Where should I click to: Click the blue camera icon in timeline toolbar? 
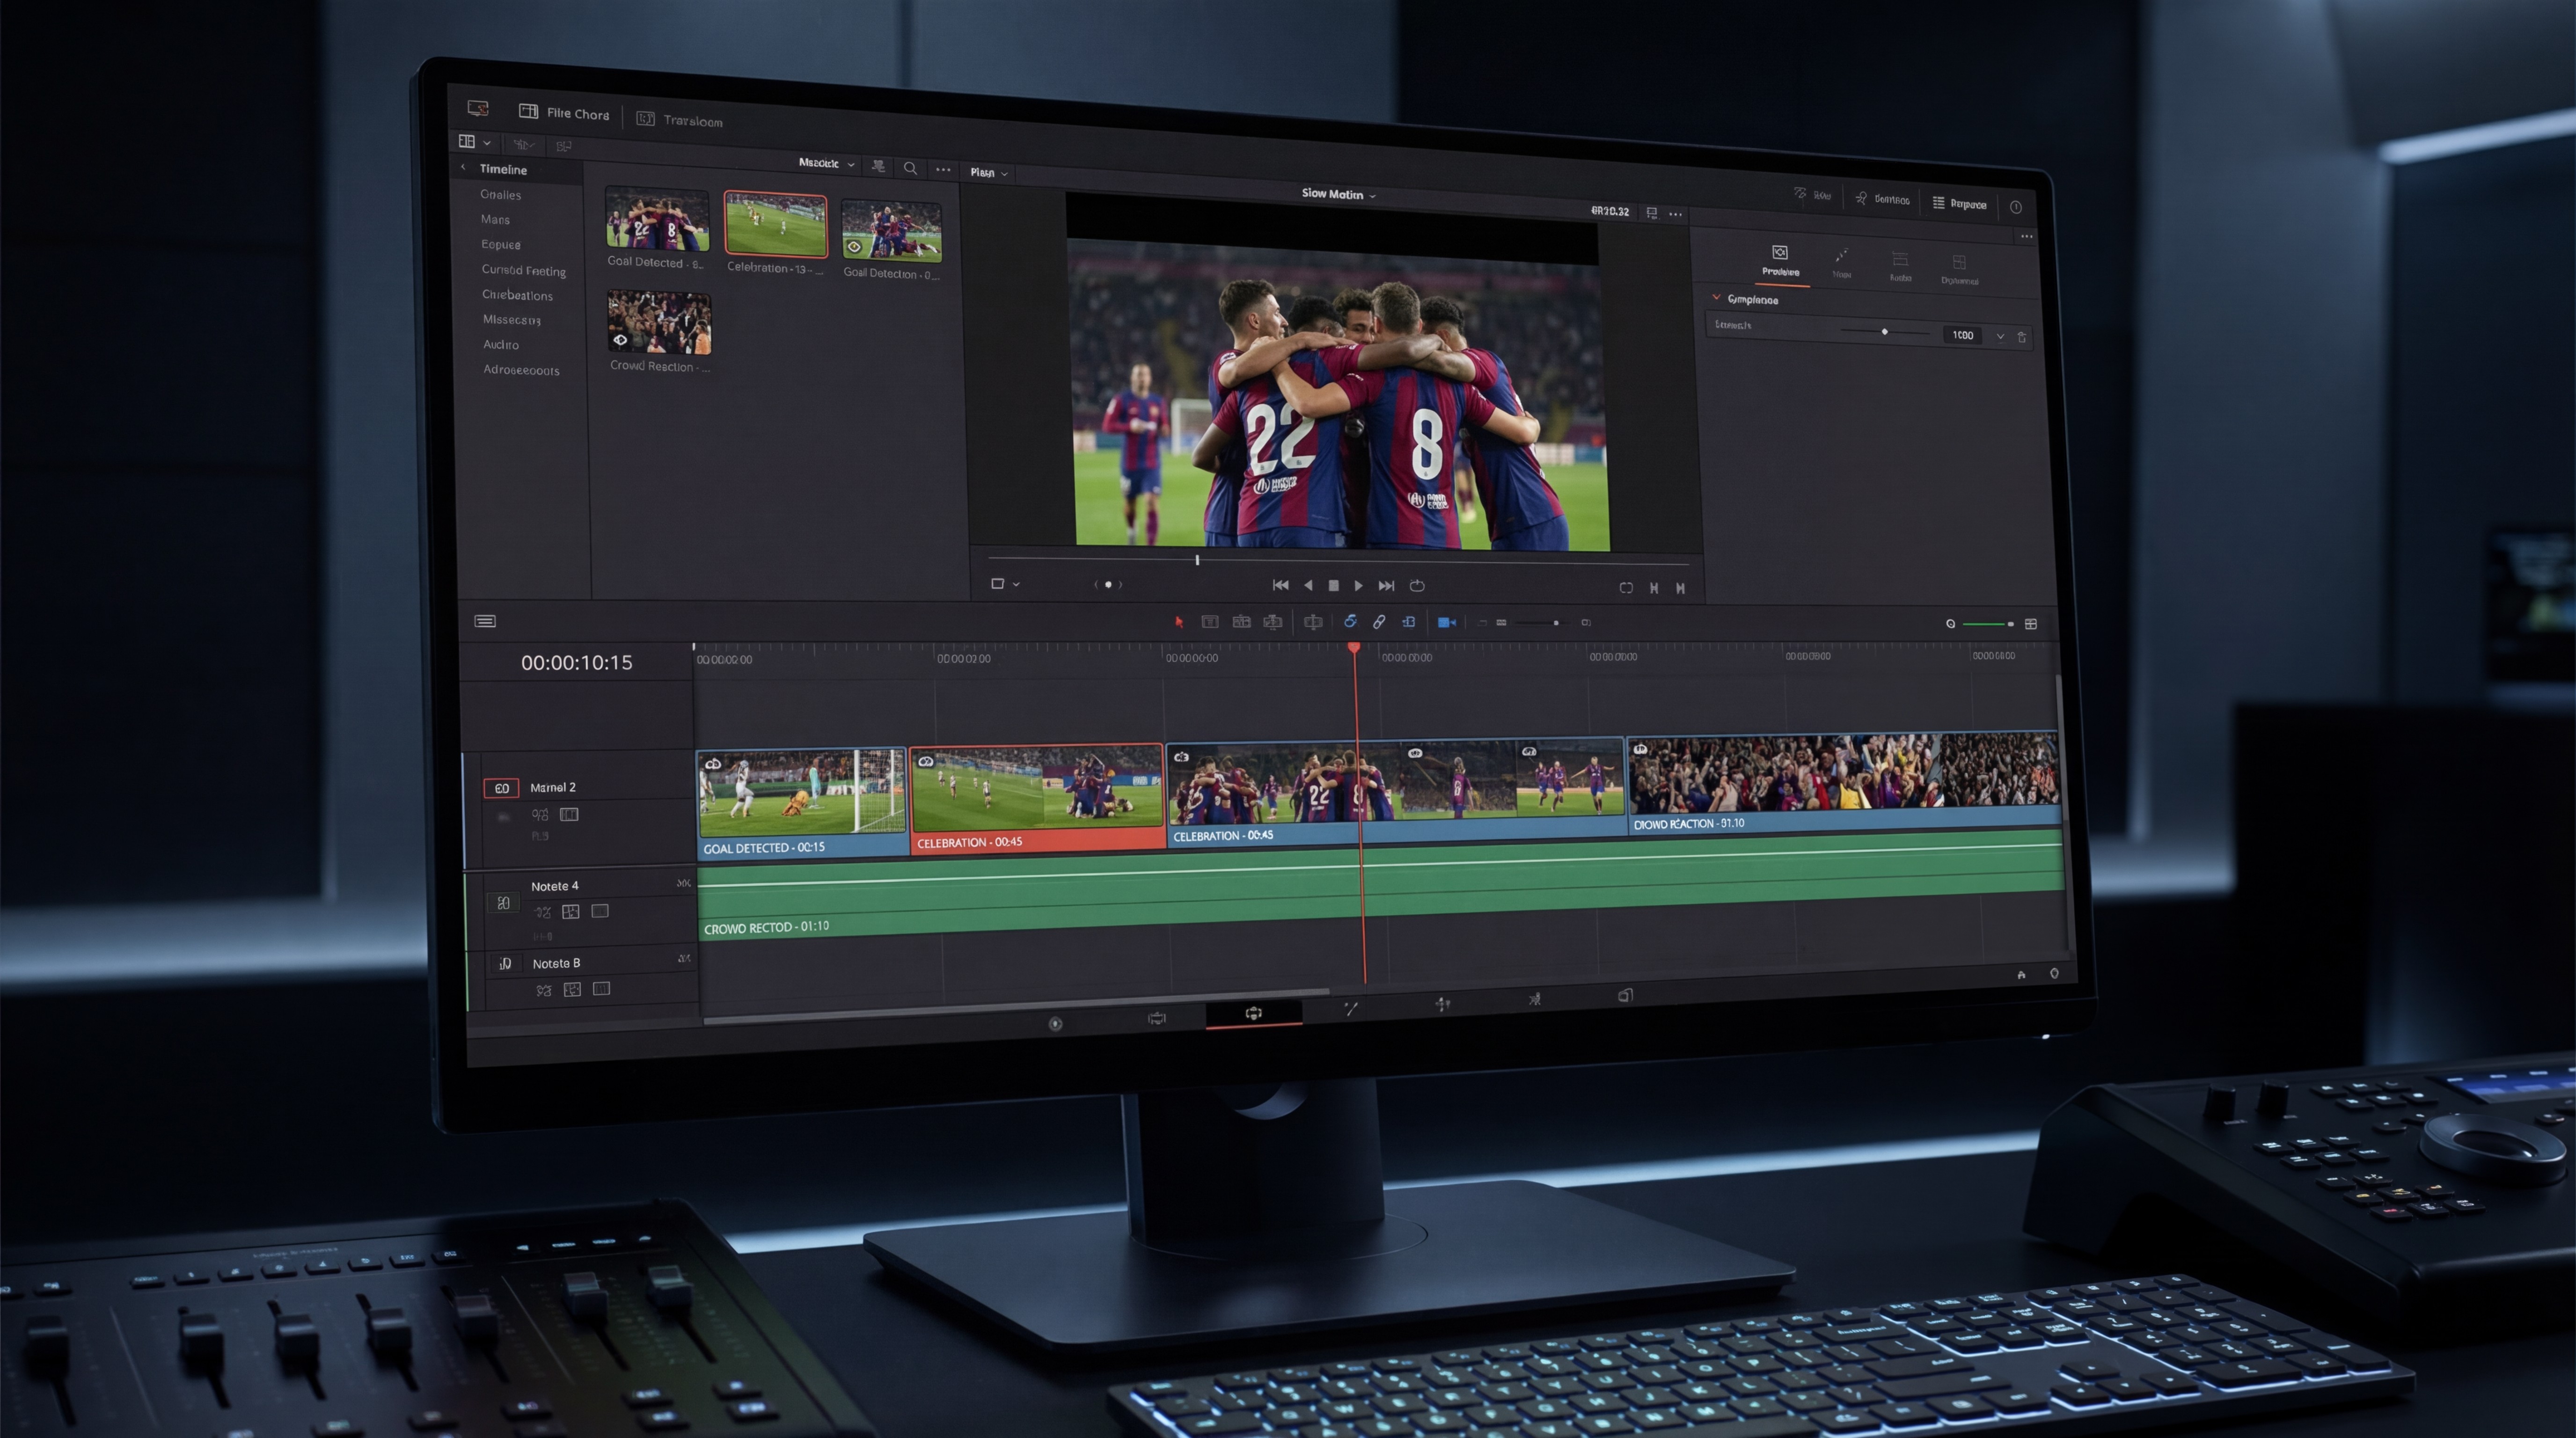tap(1446, 622)
